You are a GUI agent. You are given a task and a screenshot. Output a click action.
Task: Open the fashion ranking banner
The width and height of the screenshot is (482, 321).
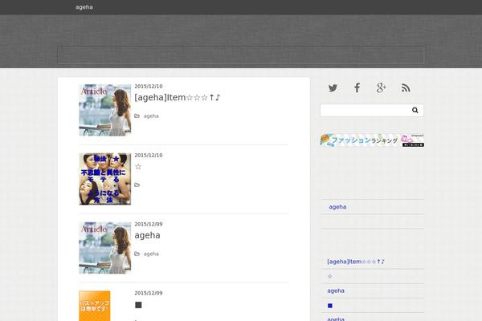[x=372, y=140]
